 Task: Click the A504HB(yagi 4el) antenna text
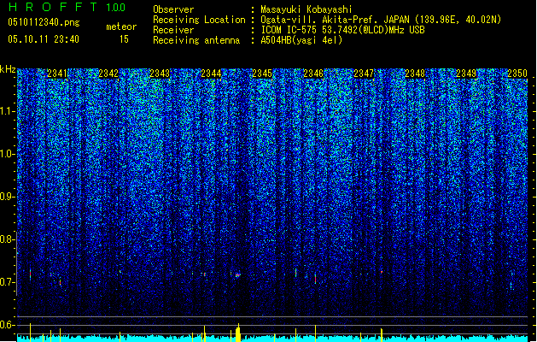click(x=301, y=40)
